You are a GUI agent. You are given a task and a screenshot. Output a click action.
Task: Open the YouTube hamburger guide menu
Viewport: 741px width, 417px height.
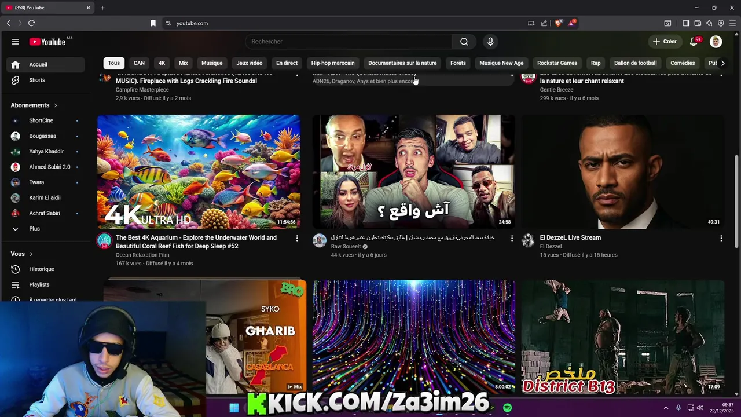pyautogui.click(x=16, y=42)
